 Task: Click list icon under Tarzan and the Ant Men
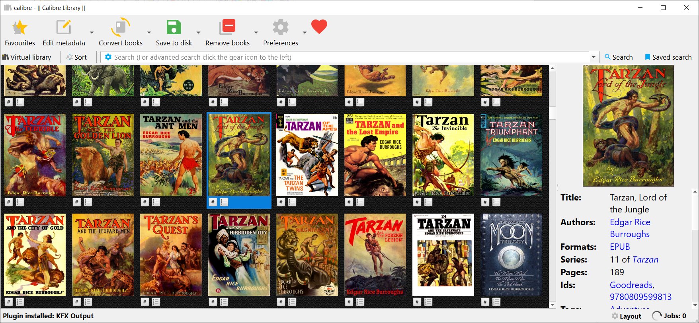pyautogui.click(x=156, y=202)
